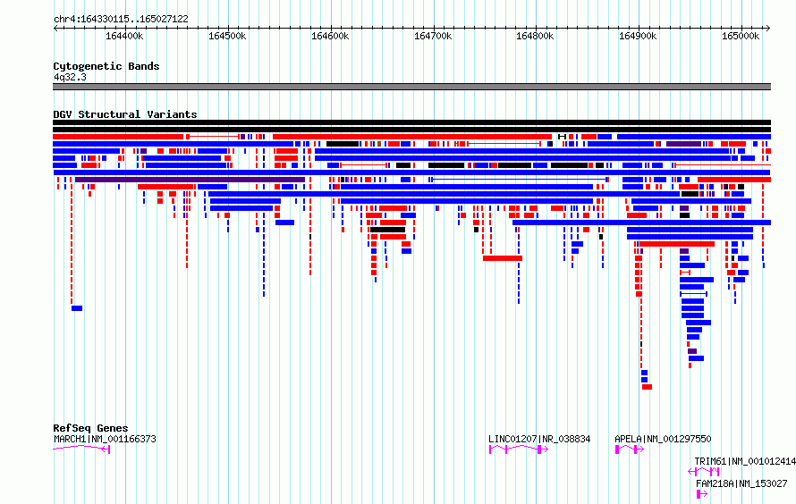Select the APELA gene glyph
This screenshot has height=504, width=796.
(x=630, y=449)
